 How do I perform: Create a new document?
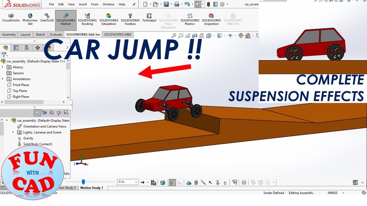tap(145, 4)
